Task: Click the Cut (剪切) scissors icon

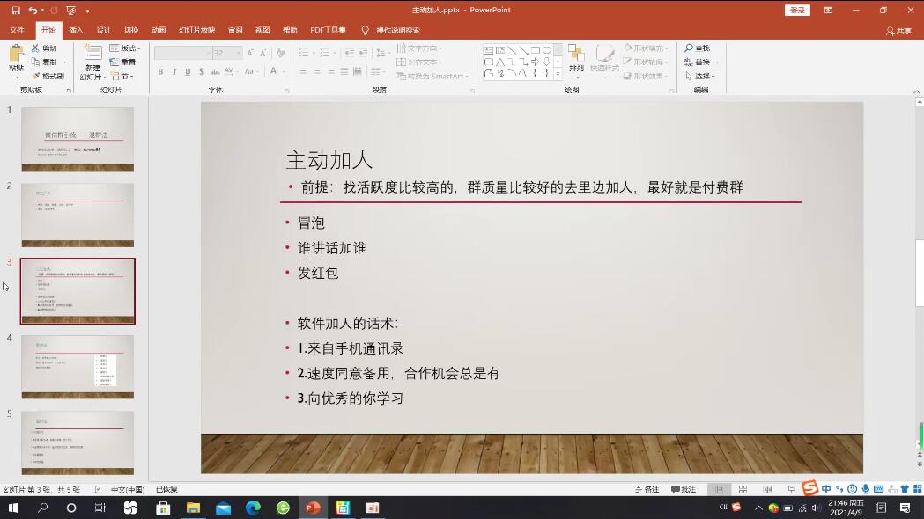Action: point(36,48)
